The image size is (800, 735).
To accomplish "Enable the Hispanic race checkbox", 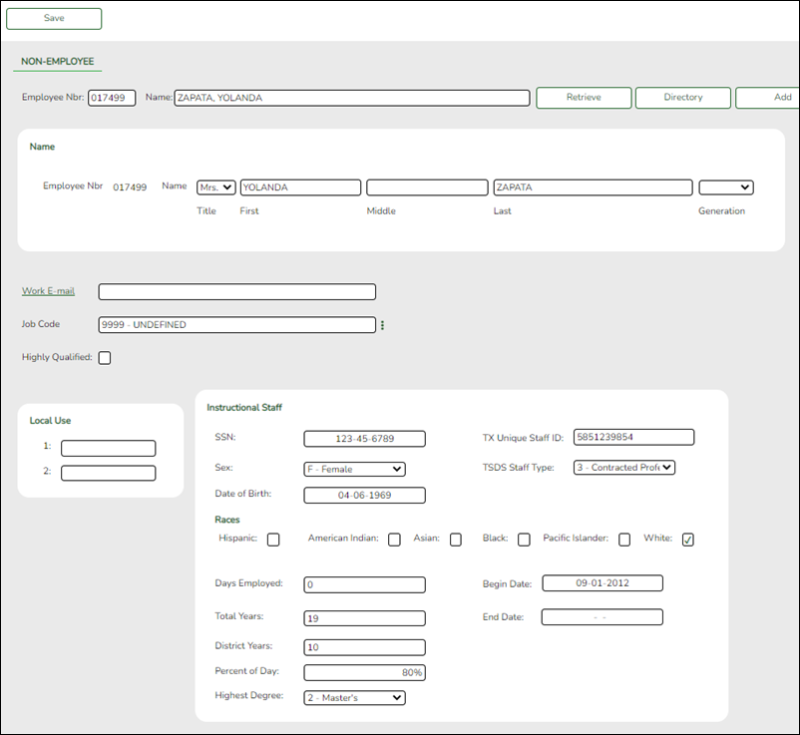I will (x=273, y=540).
